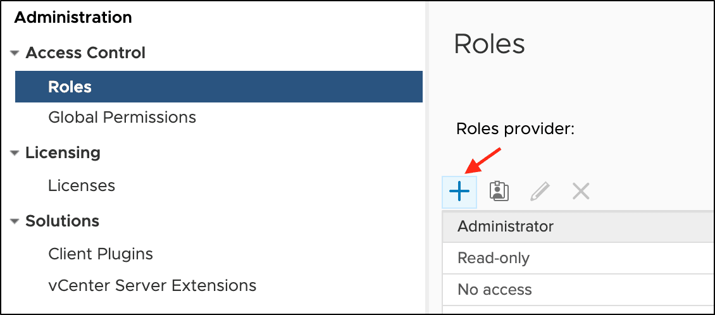Click the pencil edit role icon

click(x=540, y=191)
